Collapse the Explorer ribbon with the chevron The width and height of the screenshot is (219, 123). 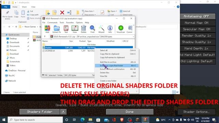[x=174, y=7]
